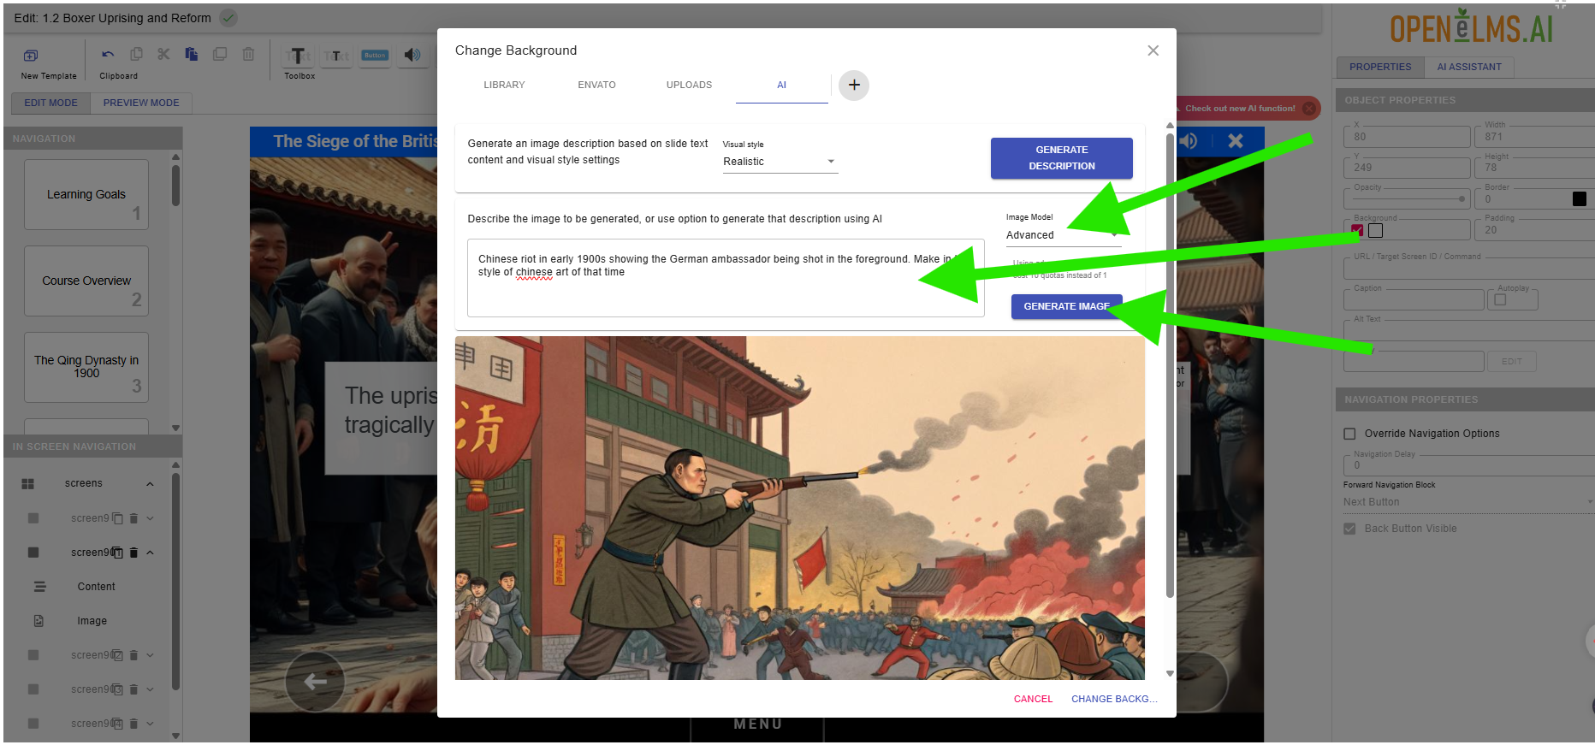The height and width of the screenshot is (745, 1595).
Task: Collapse the screens tree group chevron
Action: tap(150, 484)
